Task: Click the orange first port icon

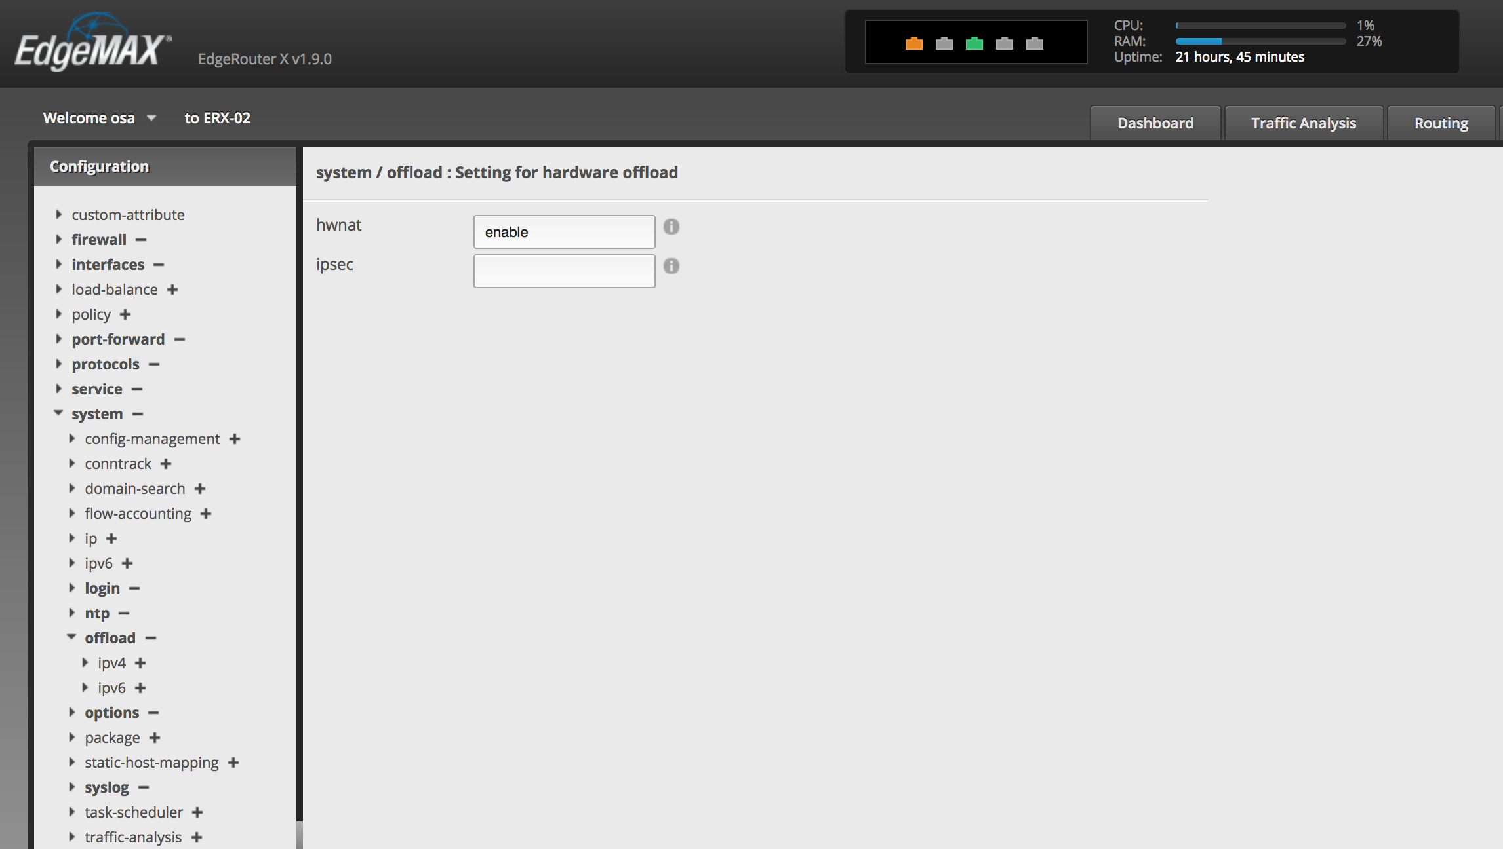Action: point(913,43)
